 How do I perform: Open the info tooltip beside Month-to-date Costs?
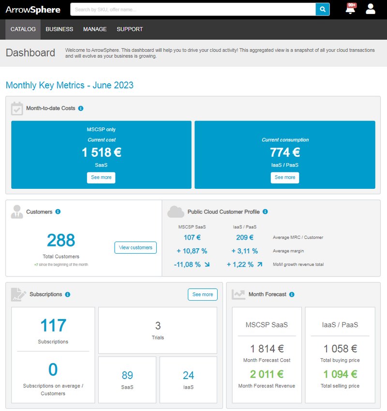click(80, 108)
